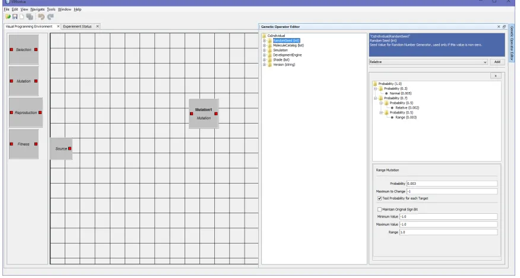Close the Genetic Operator Editor panel
Screen dimensions: 520x278
pos(499,27)
